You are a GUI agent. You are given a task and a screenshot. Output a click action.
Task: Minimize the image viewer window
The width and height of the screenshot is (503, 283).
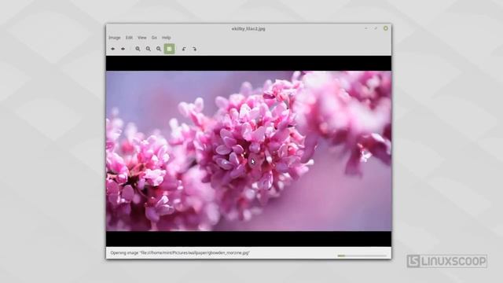pos(366,28)
